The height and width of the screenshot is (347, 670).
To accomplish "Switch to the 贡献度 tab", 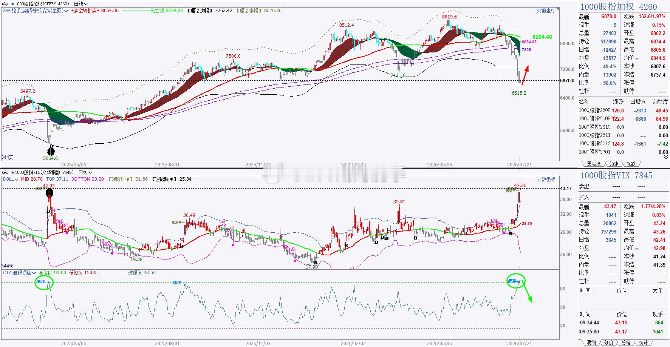I will click(593, 164).
